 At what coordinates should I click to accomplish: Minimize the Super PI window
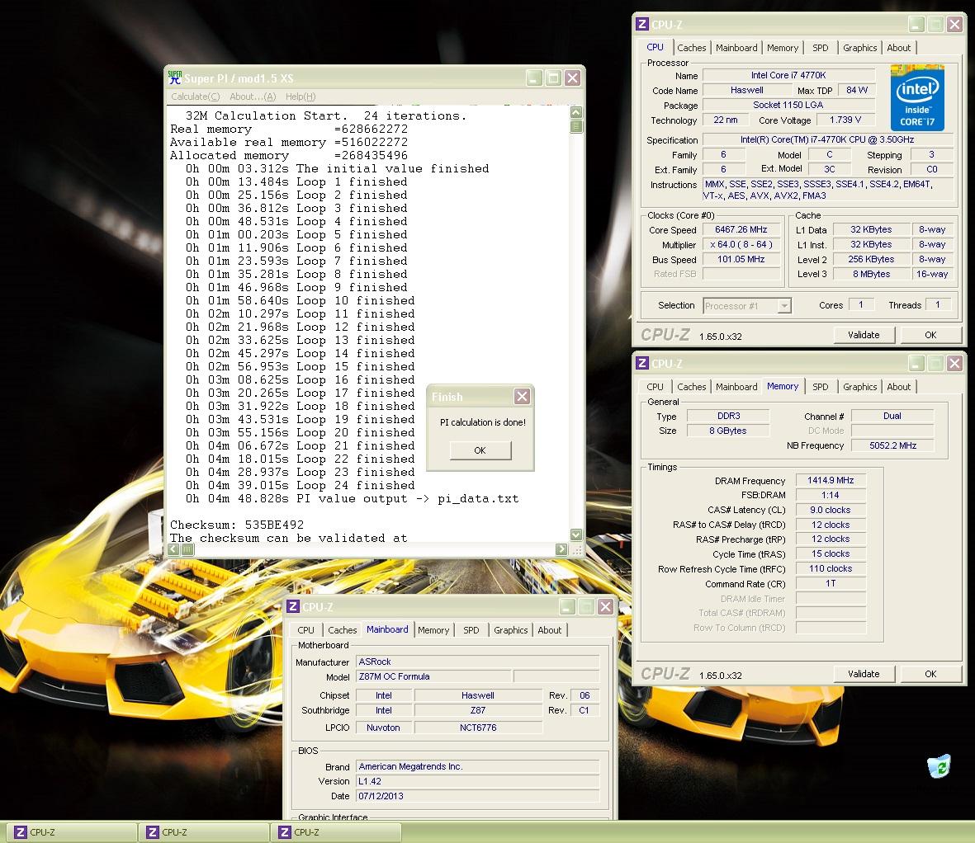coord(534,78)
